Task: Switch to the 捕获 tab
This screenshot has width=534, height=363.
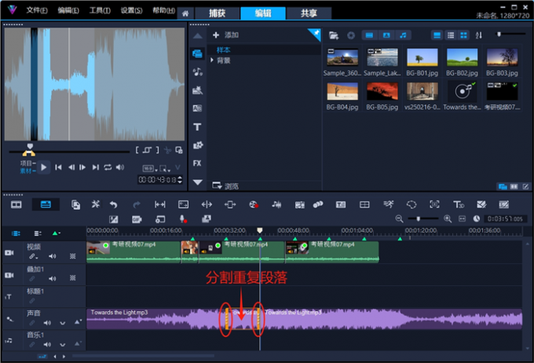Action: pyautogui.click(x=217, y=13)
